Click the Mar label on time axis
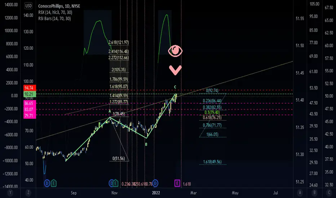This screenshot has width=336, height=198. (193, 193)
